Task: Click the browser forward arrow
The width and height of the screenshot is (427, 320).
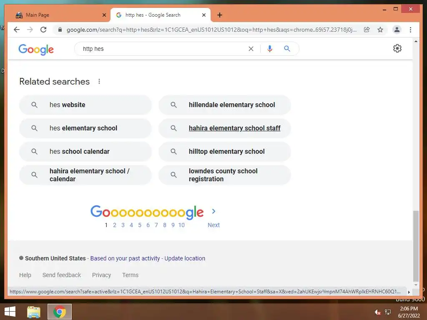Action: 30,30
